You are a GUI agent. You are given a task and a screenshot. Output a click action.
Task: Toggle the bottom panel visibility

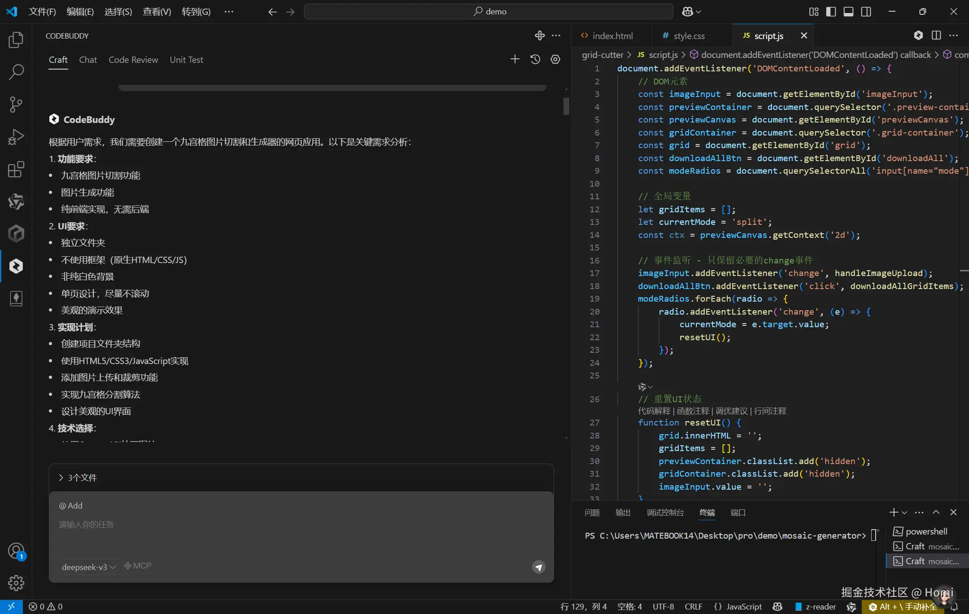coord(848,12)
